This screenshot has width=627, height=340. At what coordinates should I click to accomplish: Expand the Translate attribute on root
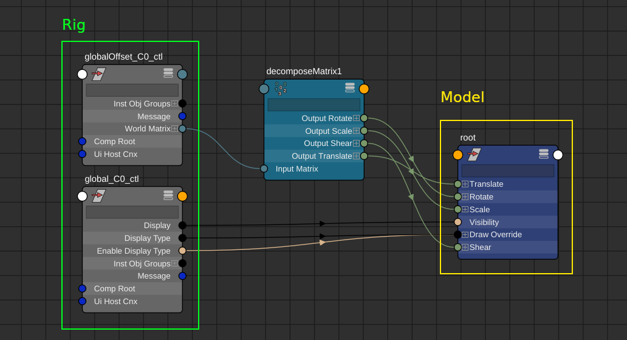465,184
